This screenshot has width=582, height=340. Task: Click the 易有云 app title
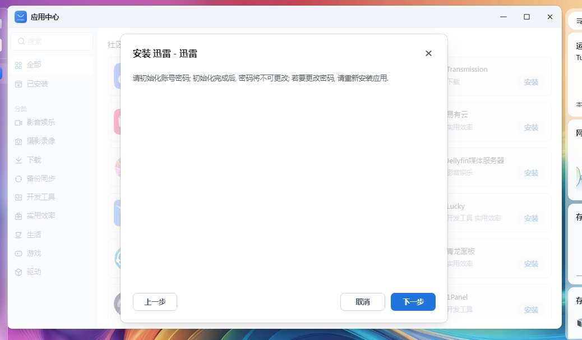[x=458, y=115]
